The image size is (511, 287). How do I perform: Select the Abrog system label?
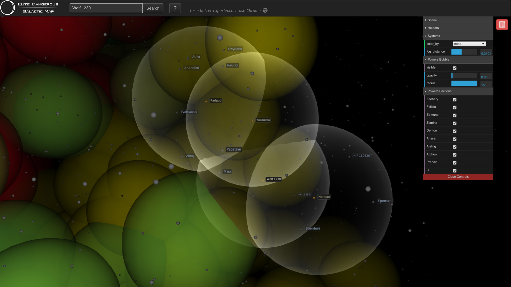click(190, 156)
